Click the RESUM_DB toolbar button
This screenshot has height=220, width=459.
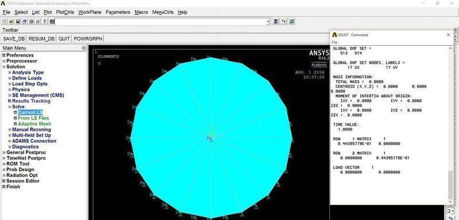[41, 39]
